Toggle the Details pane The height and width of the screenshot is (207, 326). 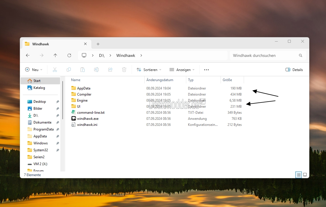(x=294, y=70)
